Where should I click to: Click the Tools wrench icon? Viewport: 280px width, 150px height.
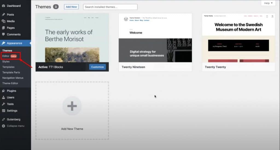(3, 104)
